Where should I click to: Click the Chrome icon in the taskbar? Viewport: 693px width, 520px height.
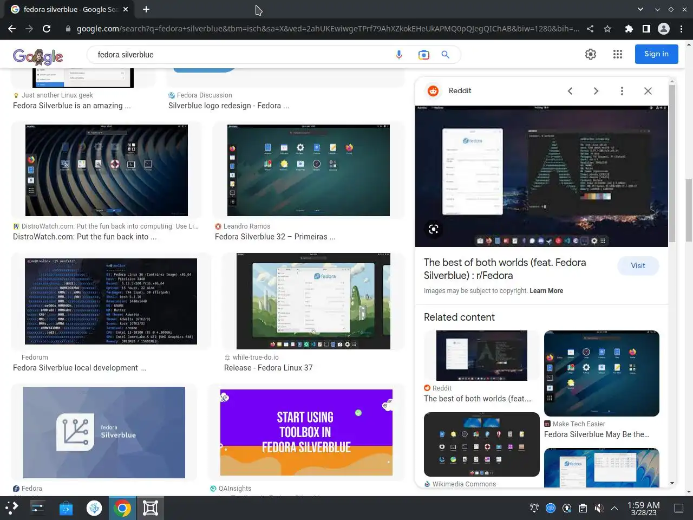click(122, 508)
